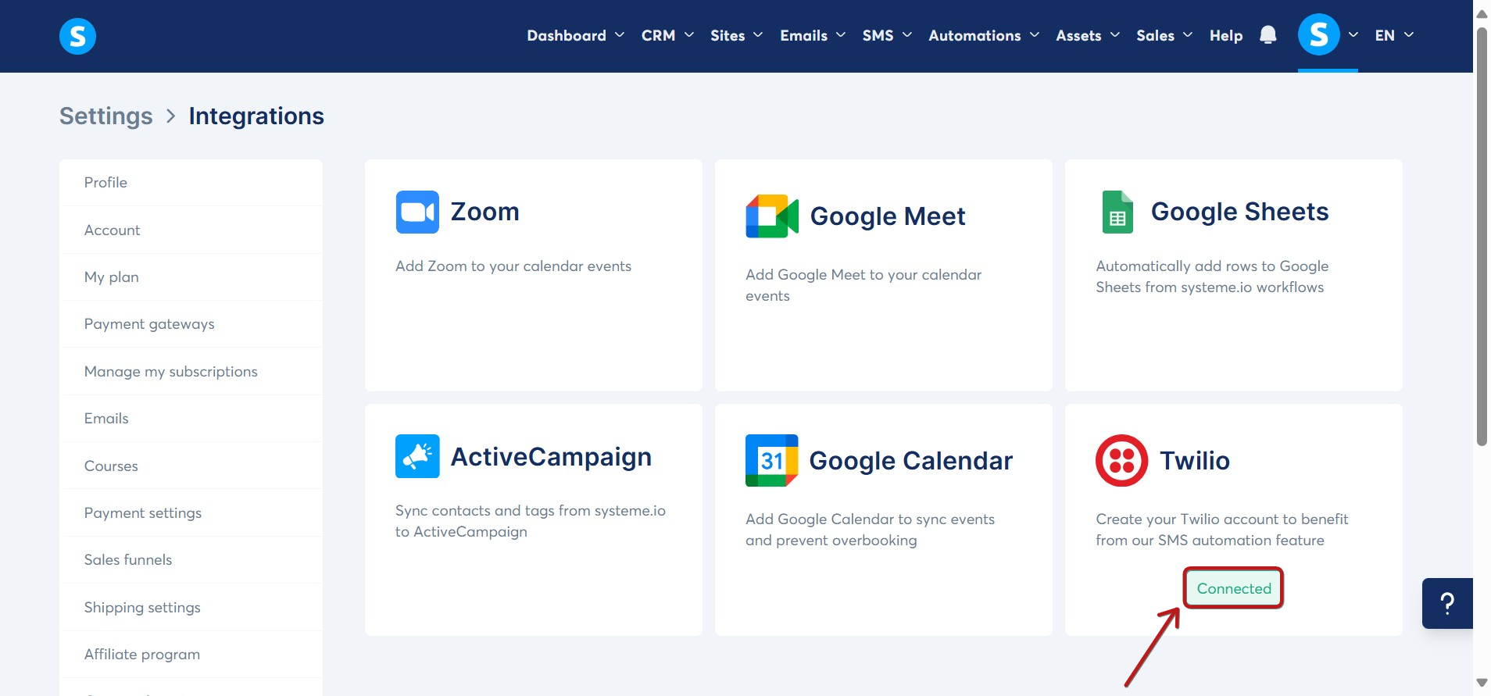Click the scrollbar up arrow
The width and height of the screenshot is (1491, 696).
coord(1482,13)
